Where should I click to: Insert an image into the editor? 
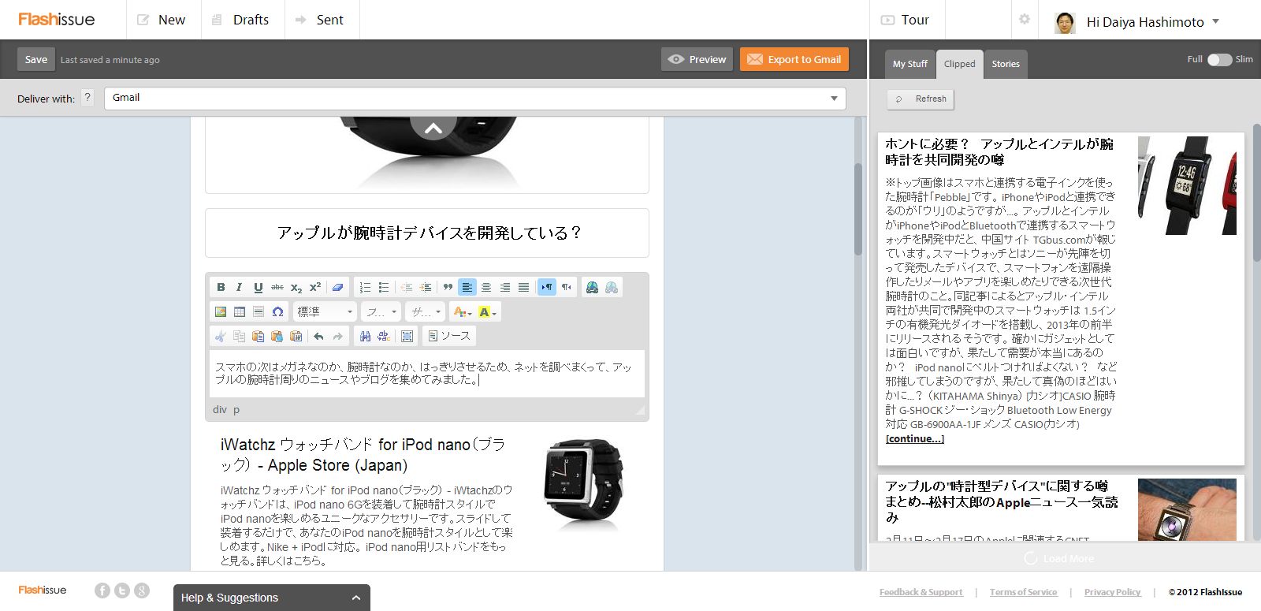[x=221, y=311]
